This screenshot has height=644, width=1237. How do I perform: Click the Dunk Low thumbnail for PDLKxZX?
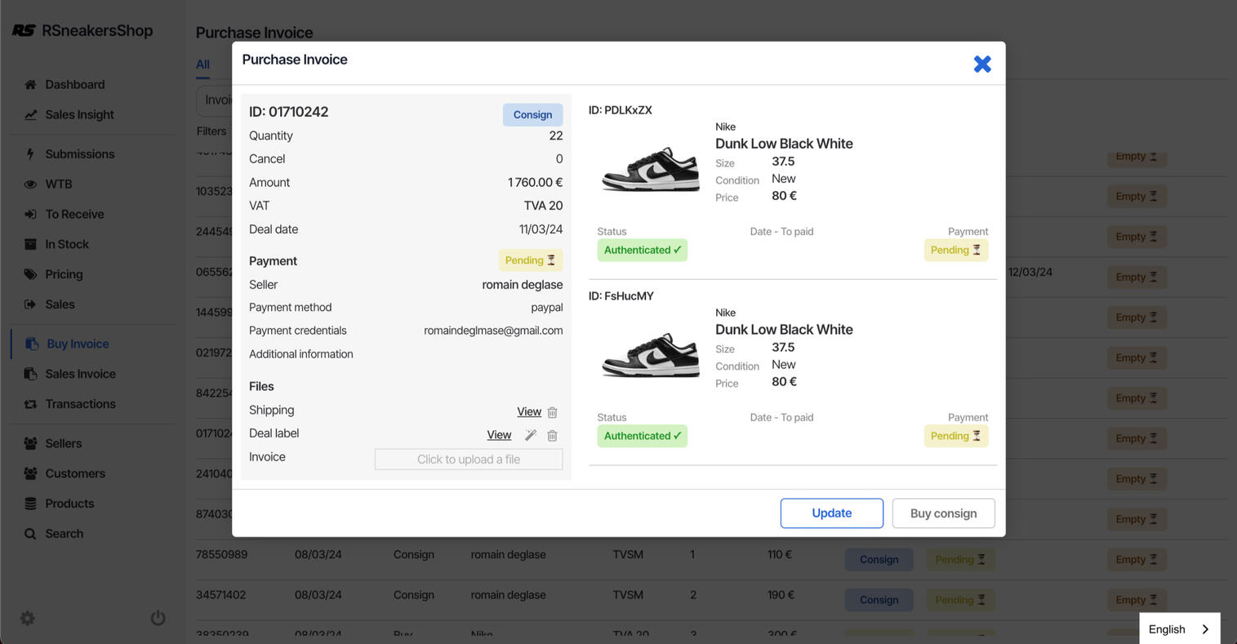pyautogui.click(x=650, y=168)
